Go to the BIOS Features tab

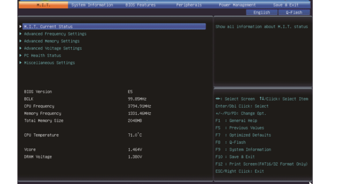point(140,5)
